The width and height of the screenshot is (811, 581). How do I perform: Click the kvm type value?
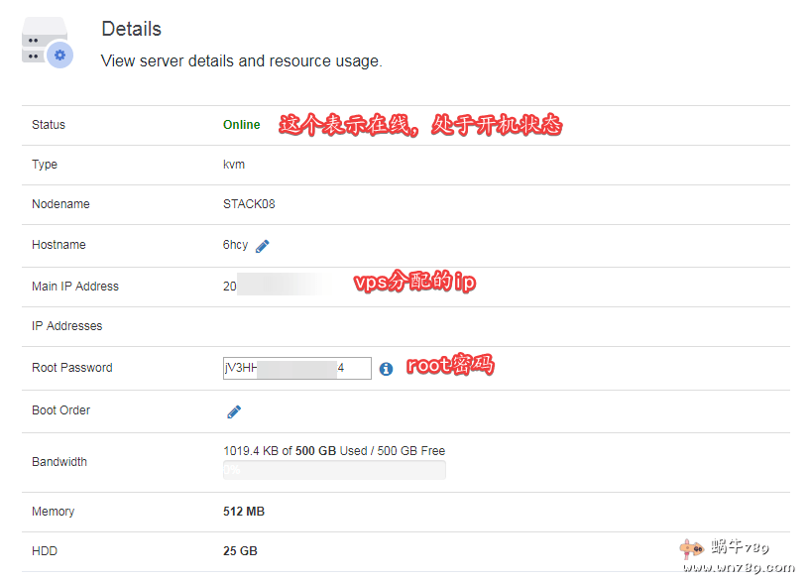tap(234, 165)
